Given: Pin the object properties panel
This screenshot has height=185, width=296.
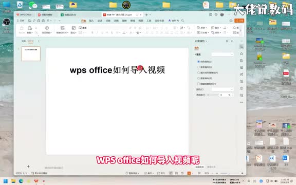Looking at the screenshot, I should click(x=227, y=41).
